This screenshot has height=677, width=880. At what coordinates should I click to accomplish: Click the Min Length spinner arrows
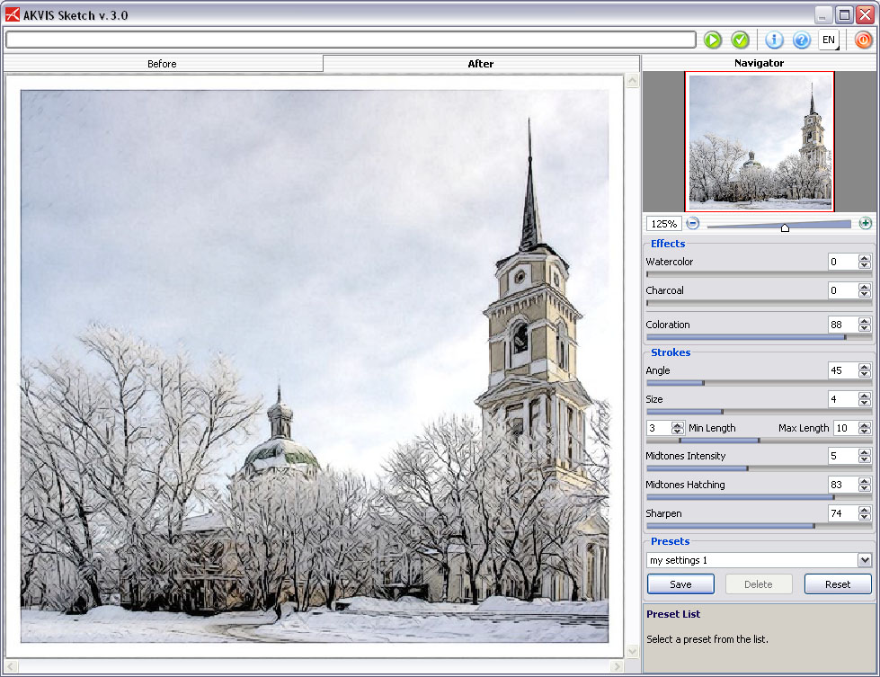click(679, 428)
